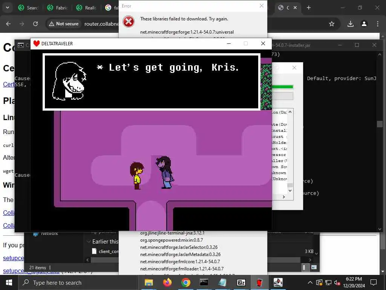Open Chrome three-dot menu
386x290 pixels.
pos(378,24)
